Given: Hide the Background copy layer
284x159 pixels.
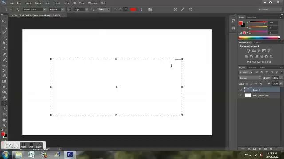Looking at the screenshot, I should (x=241, y=95).
